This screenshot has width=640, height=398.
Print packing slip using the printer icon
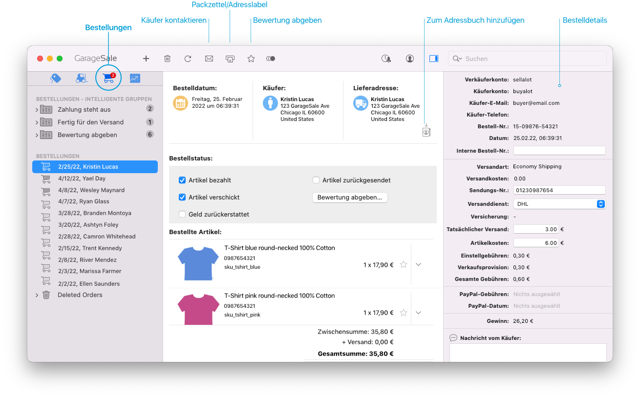coord(230,59)
